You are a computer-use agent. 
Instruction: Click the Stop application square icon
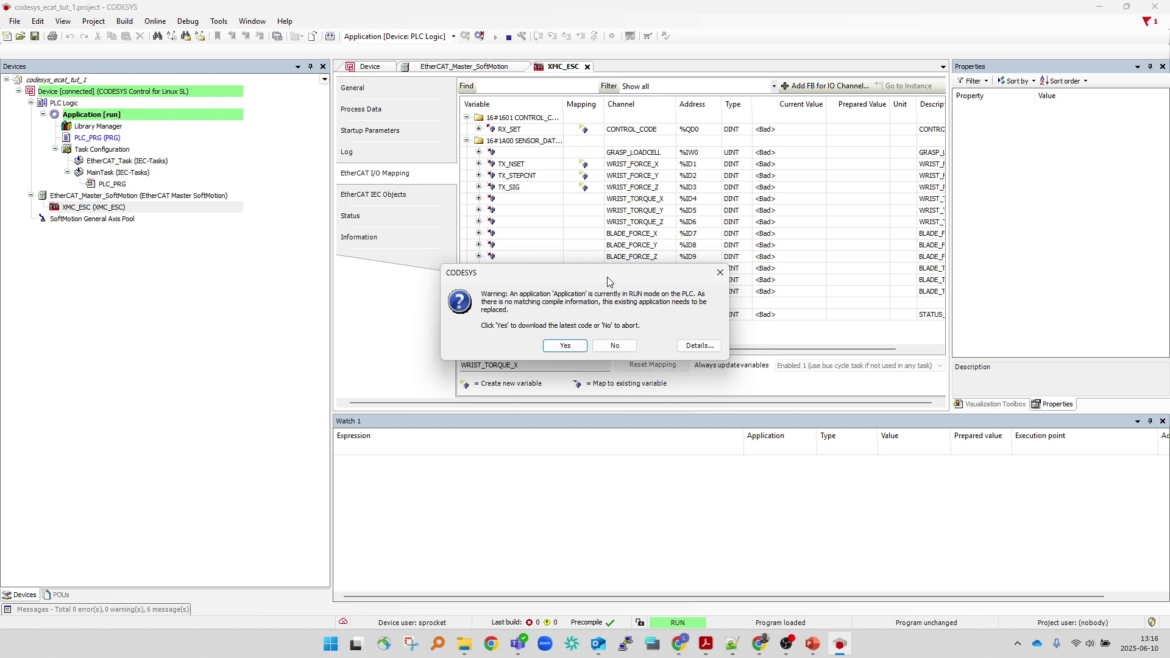[x=509, y=37]
